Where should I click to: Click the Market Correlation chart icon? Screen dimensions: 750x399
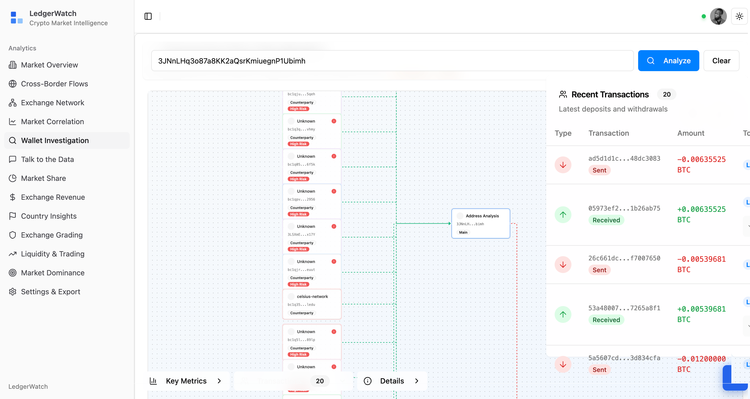point(13,121)
